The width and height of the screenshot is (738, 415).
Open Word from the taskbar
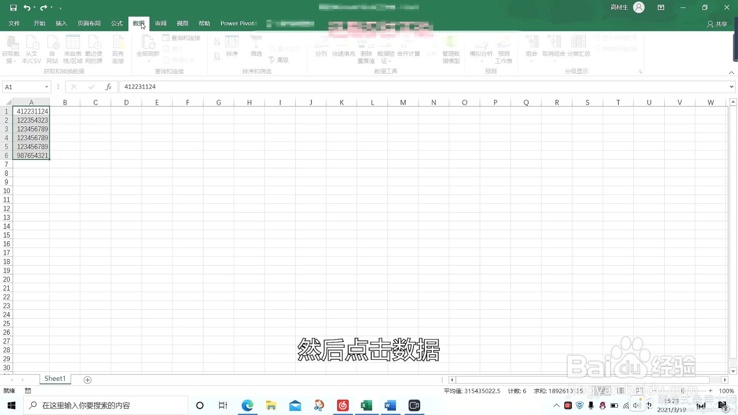(390, 405)
